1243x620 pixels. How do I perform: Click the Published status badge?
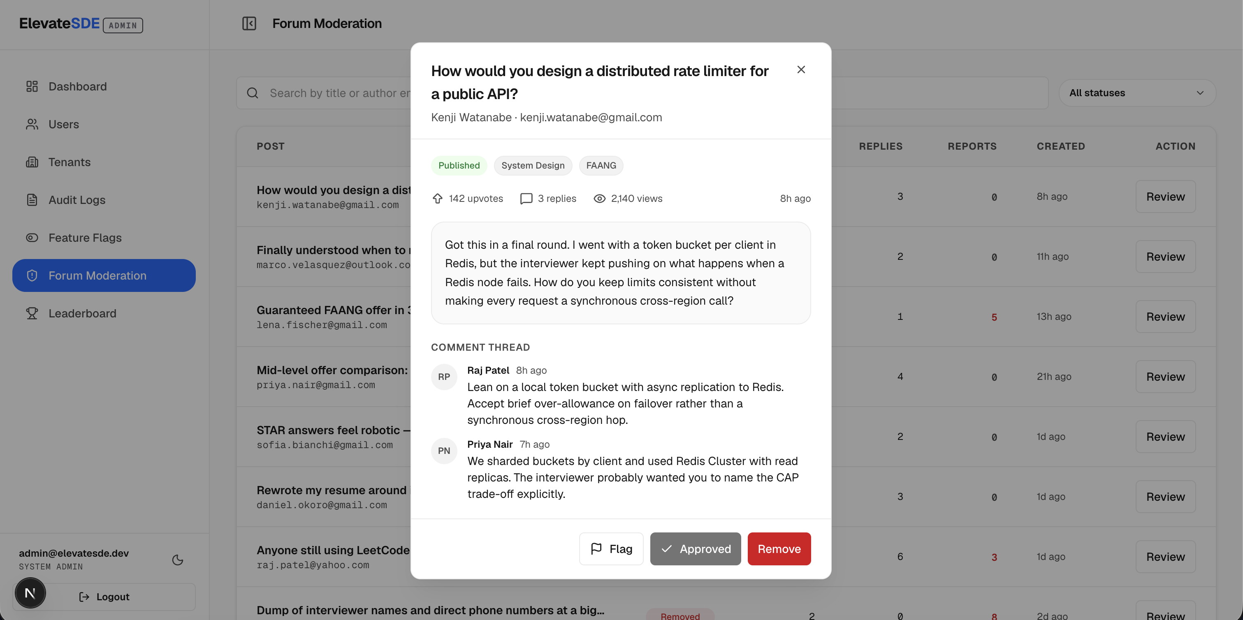pyautogui.click(x=459, y=166)
